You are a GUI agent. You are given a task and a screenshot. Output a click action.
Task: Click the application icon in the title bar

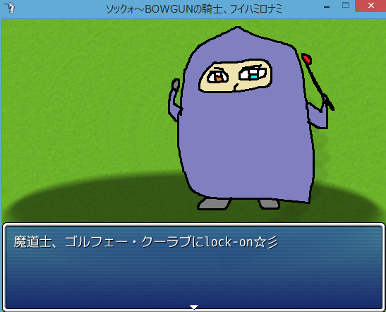[x=10, y=7]
